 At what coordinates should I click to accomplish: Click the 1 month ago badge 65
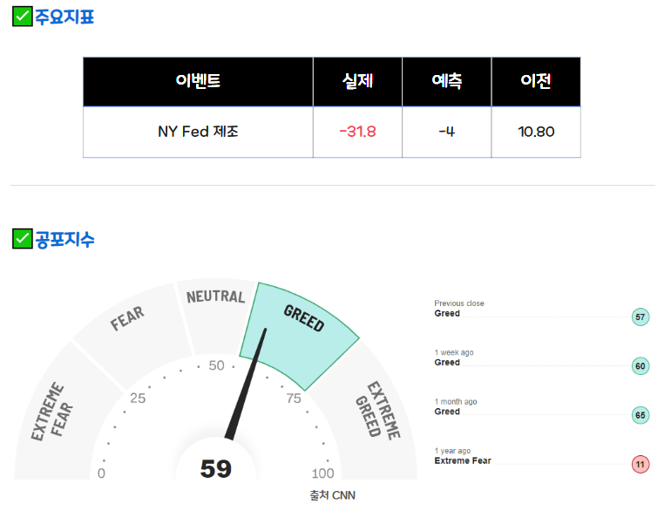point(640,415)
